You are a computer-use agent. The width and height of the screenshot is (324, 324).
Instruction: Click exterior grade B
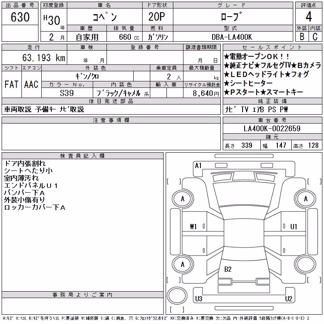tap(302, 36)
